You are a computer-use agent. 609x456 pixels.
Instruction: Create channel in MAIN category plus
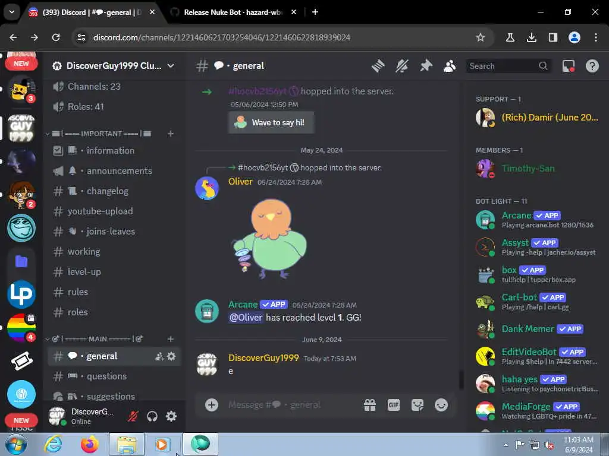click(x=171, y=339)
